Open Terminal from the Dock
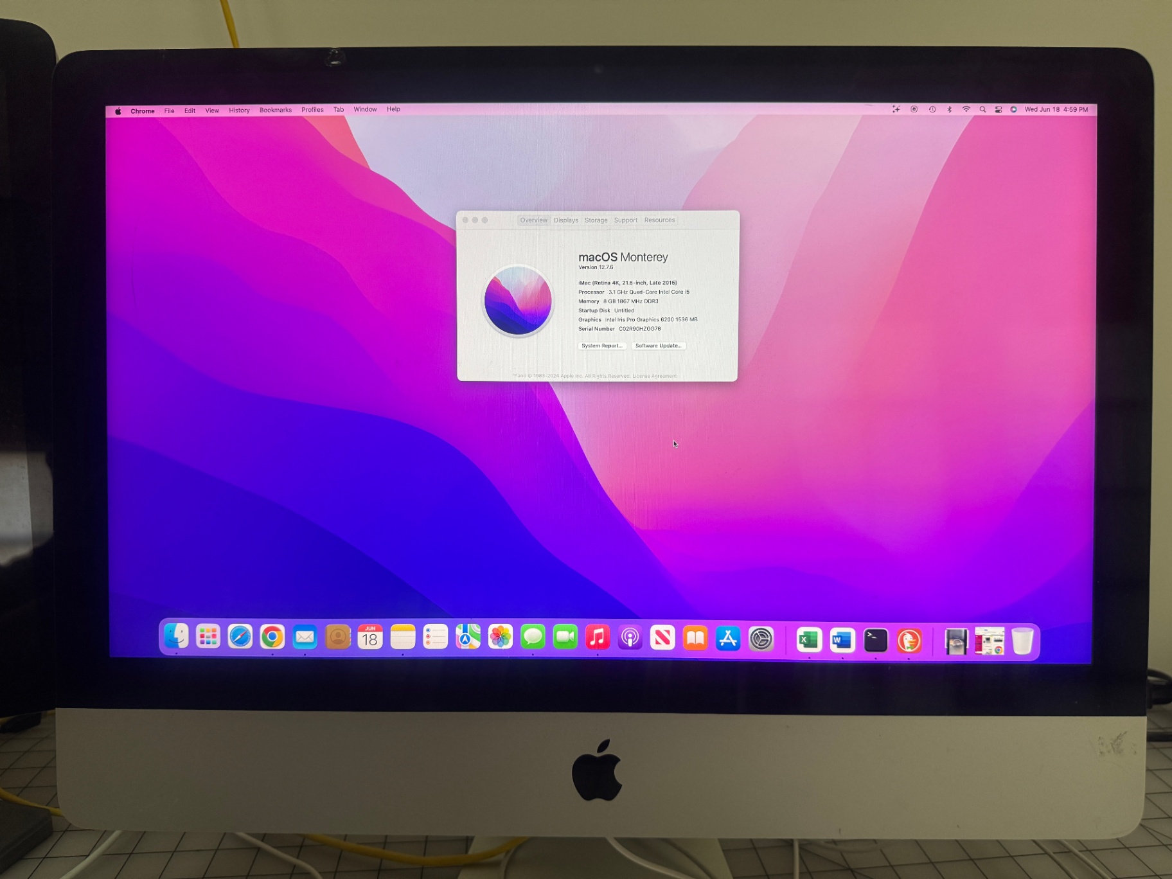The height and width of the screenshot is (879, 1172). tap(875, 640)
